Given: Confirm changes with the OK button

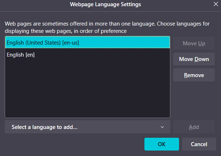Looking at the screenshot, I should (x=162, y=144).
